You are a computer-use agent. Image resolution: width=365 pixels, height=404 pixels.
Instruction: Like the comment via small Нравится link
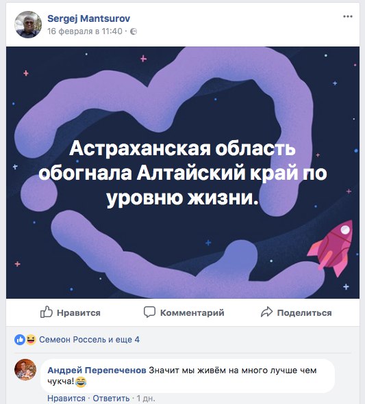[x=66, y=399]
